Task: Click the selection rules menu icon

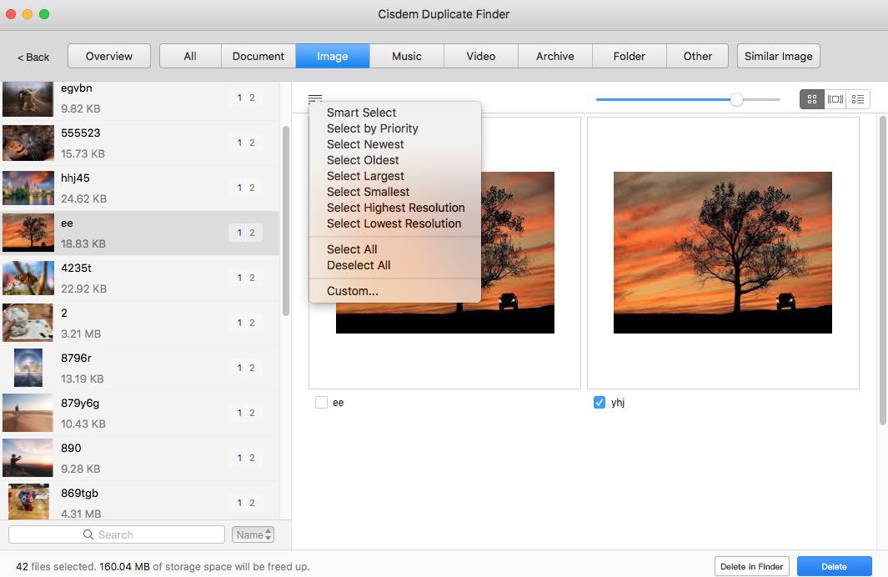Action: pos(315,98)
